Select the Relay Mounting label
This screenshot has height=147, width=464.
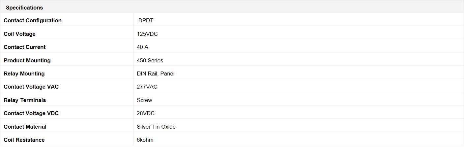tap(24, 73)
